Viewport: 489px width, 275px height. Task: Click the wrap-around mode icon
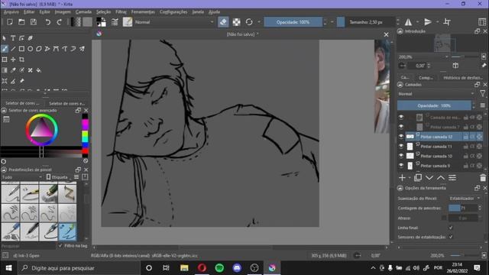447,22
